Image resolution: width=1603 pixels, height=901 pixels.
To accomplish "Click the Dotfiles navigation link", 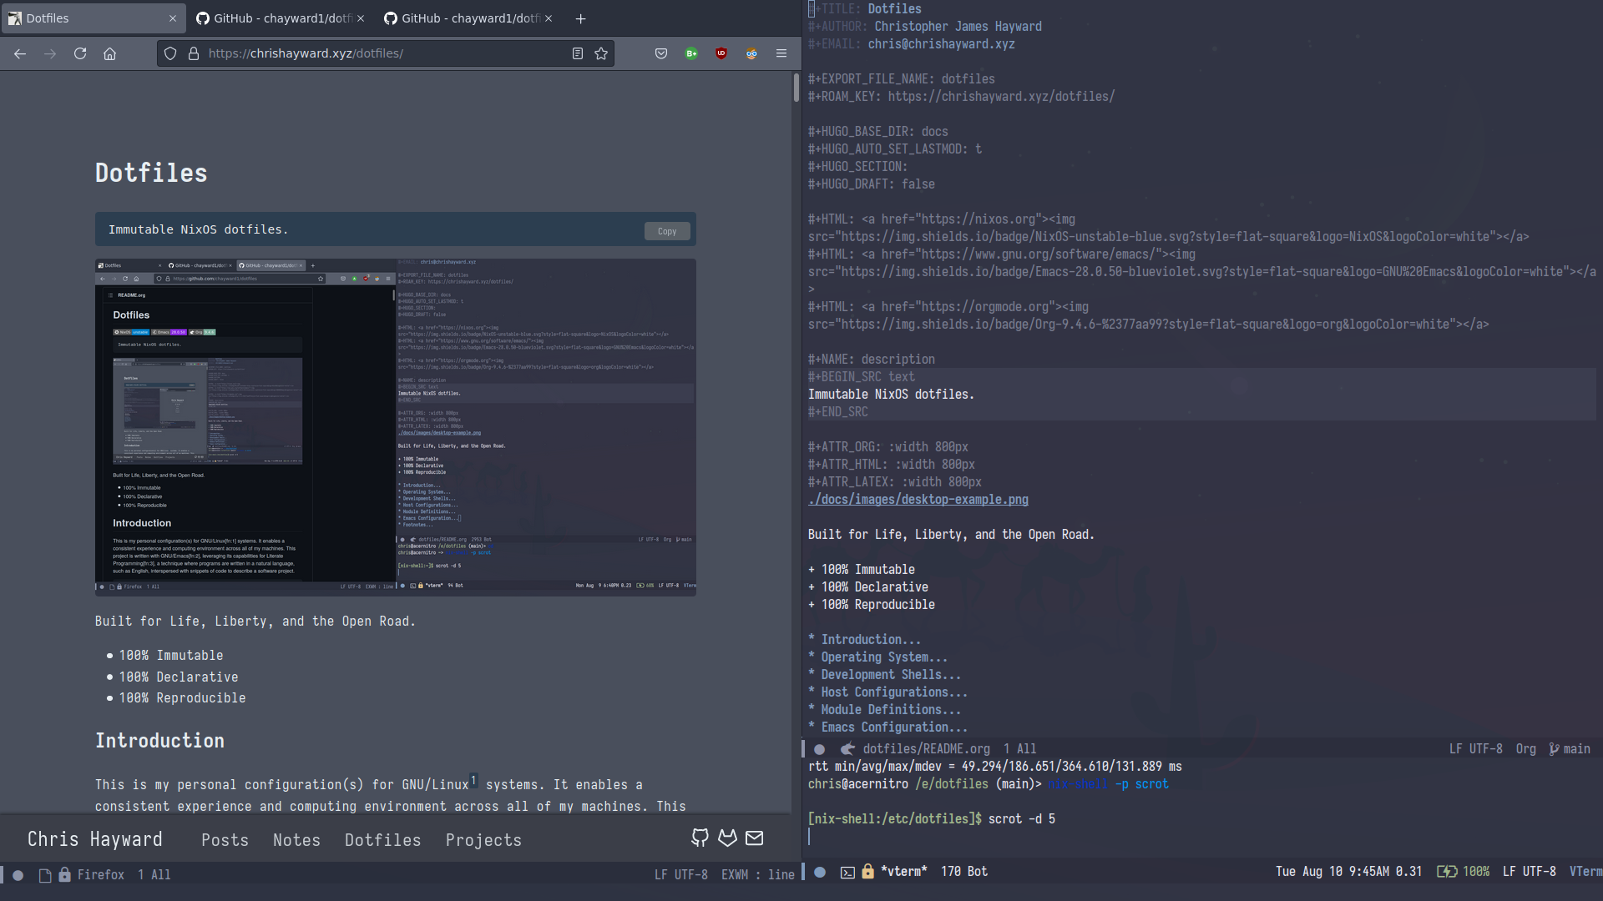I will tap(382, 839).
